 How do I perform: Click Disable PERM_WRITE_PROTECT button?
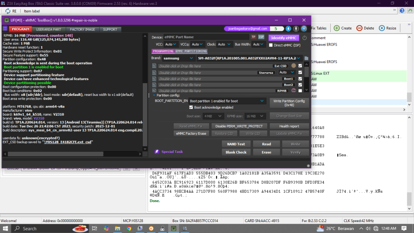239,126
